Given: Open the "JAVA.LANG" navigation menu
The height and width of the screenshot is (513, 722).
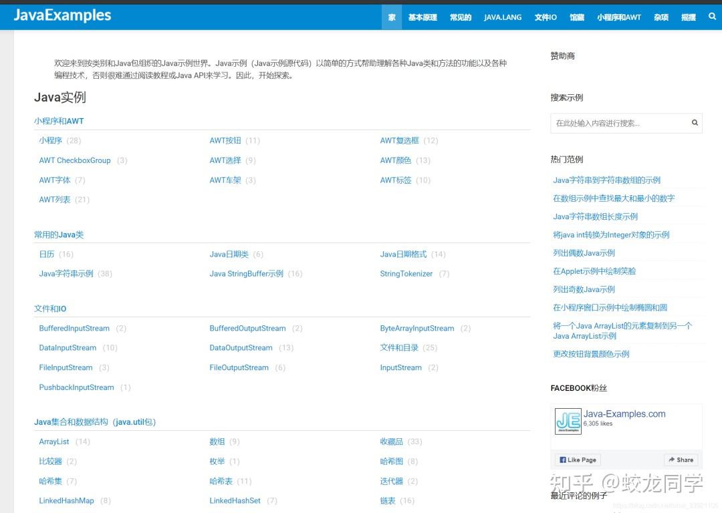Looking at the screenshot, I should [503, 17].
